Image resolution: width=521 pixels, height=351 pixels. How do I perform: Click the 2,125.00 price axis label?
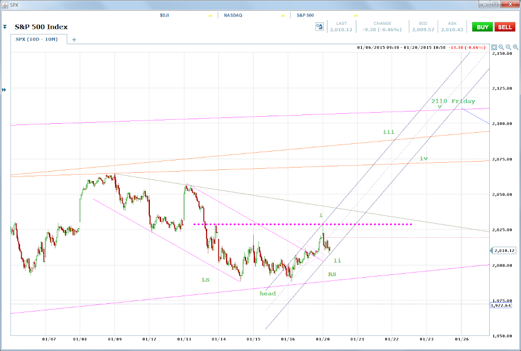(502, 88)
